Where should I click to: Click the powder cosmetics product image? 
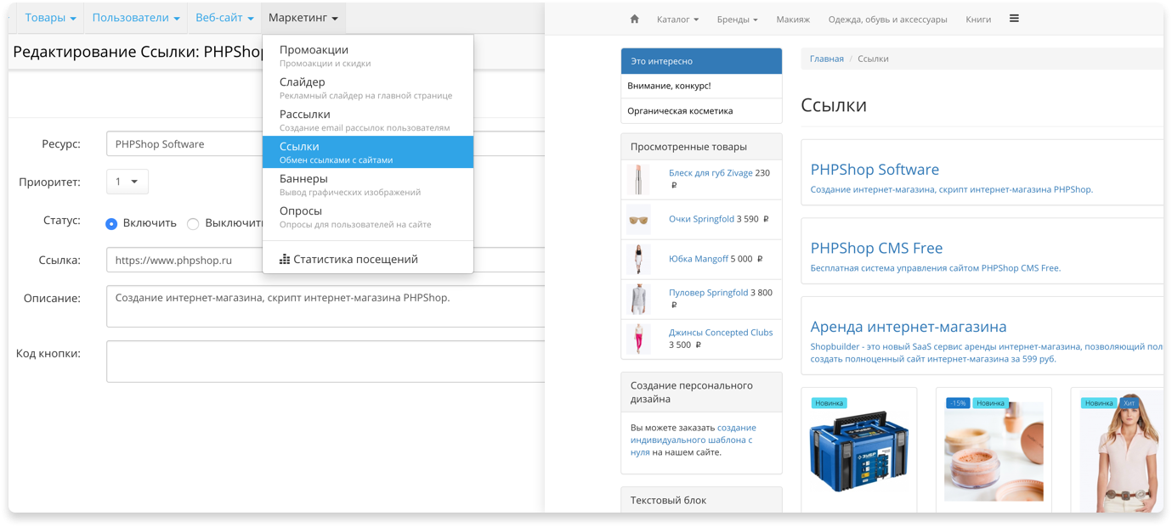pos(994,451)
